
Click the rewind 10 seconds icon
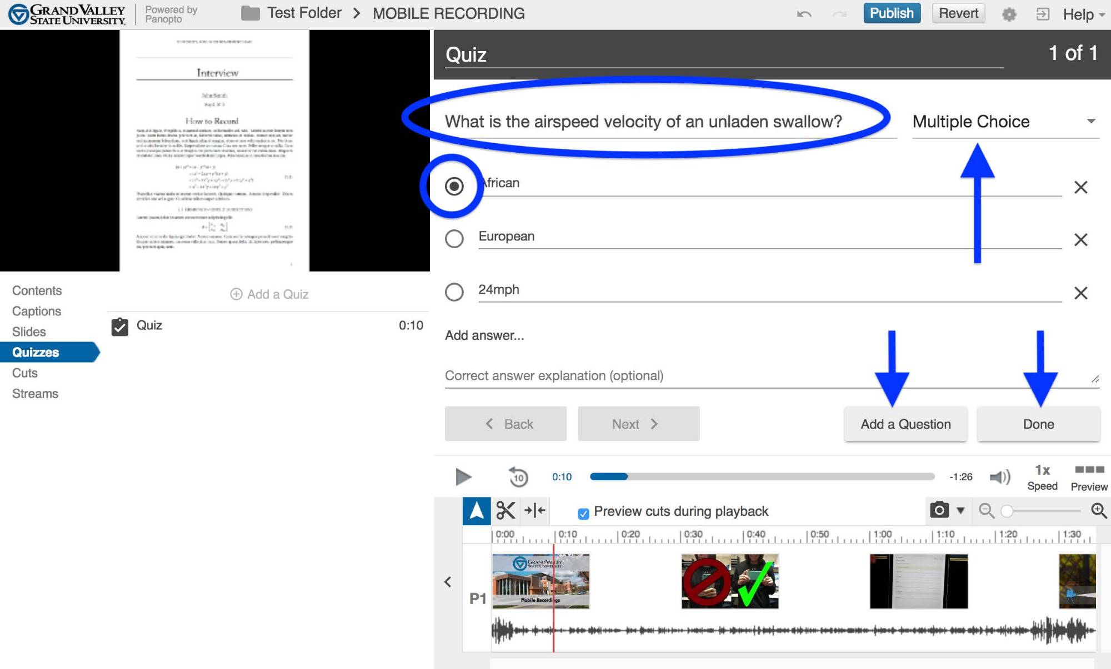coord(518,476)
